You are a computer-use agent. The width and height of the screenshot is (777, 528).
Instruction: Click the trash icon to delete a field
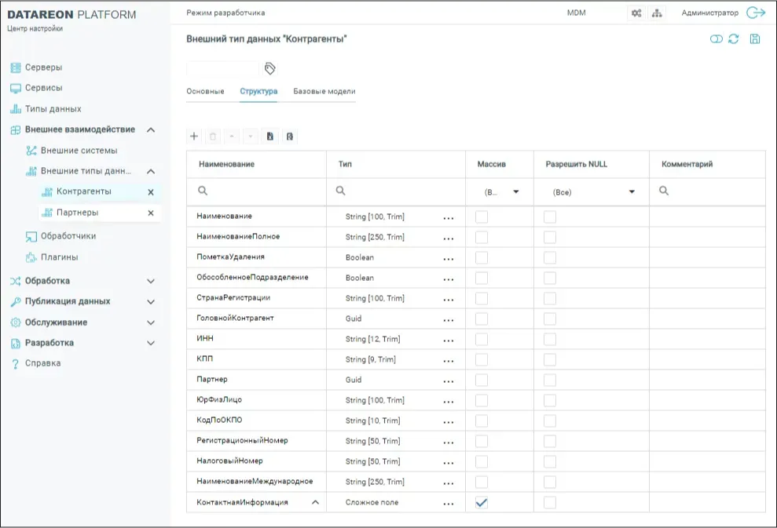213,136
